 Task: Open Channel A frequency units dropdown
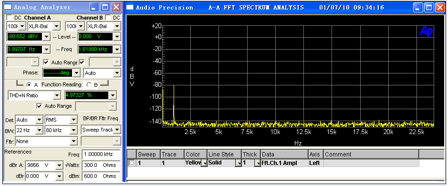click(47, 50)
